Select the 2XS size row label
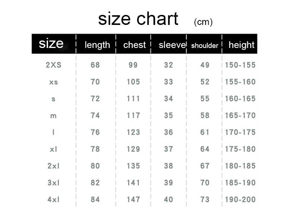 (54, 65)
